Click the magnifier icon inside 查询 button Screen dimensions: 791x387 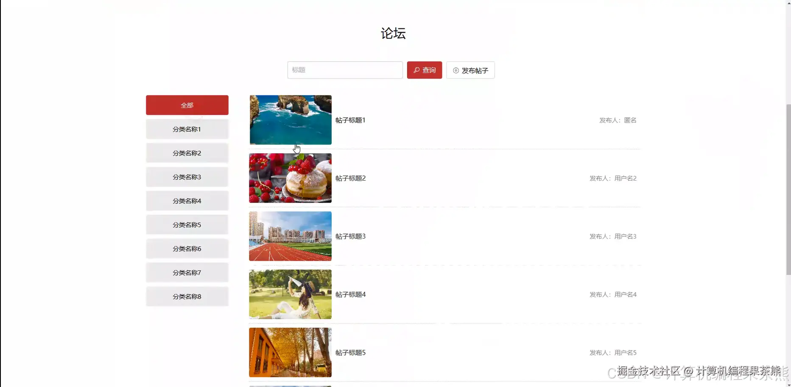point(416,70)
